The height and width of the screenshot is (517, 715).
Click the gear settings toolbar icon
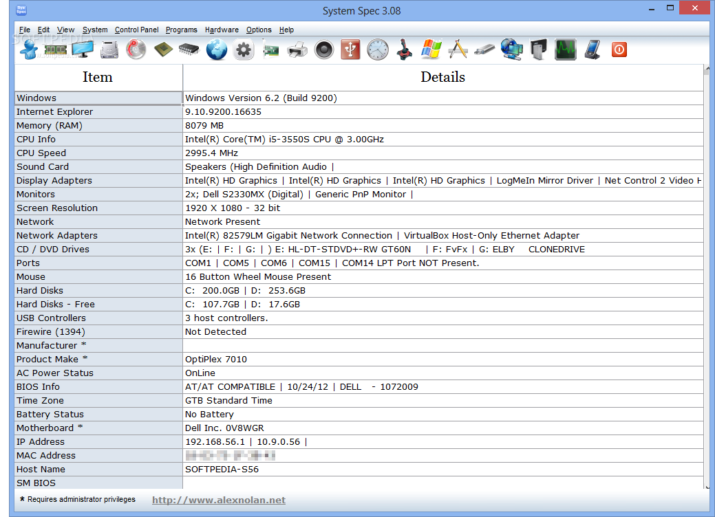pos(244,49)
